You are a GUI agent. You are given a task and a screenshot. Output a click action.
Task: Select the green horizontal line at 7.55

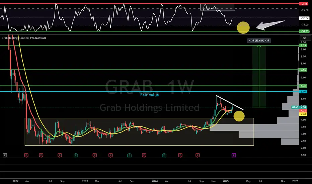(x=149, y=70)
